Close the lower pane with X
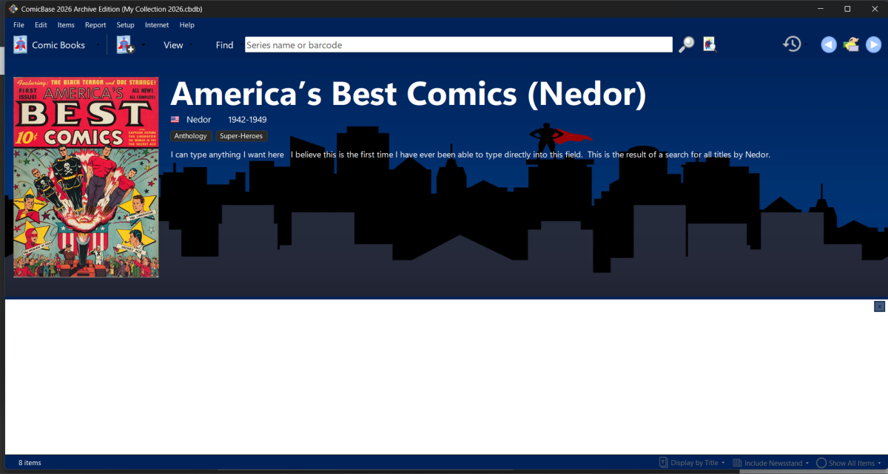 (x=879, y=306)
